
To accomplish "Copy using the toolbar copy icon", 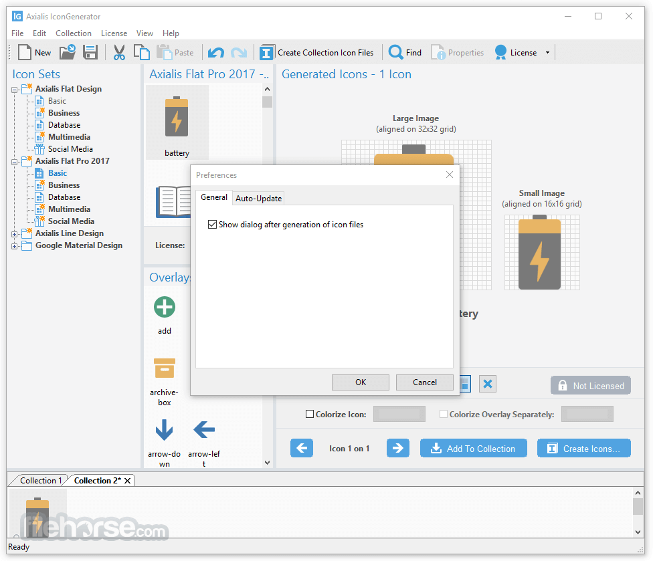I will click(142, 52).
